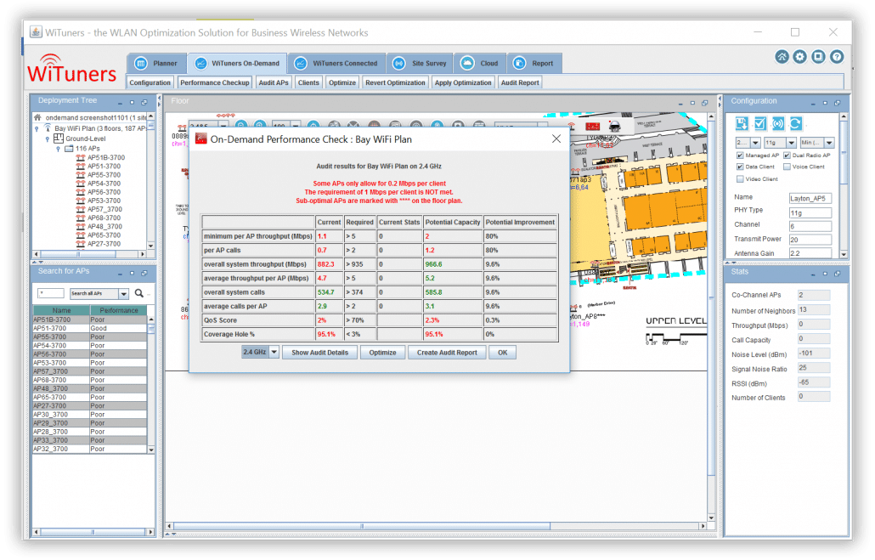Open settings via the gear icon

click(x=800, y=57)
